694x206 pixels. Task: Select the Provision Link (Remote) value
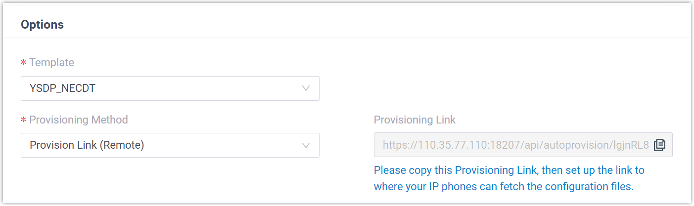87,145
